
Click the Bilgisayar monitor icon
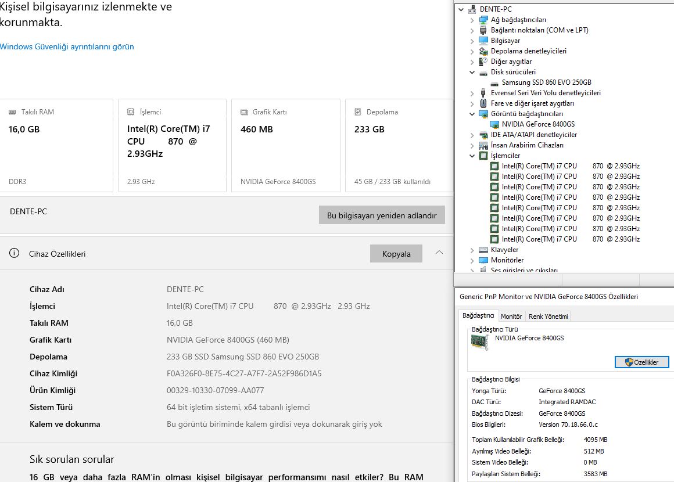[x=483, y=41]
